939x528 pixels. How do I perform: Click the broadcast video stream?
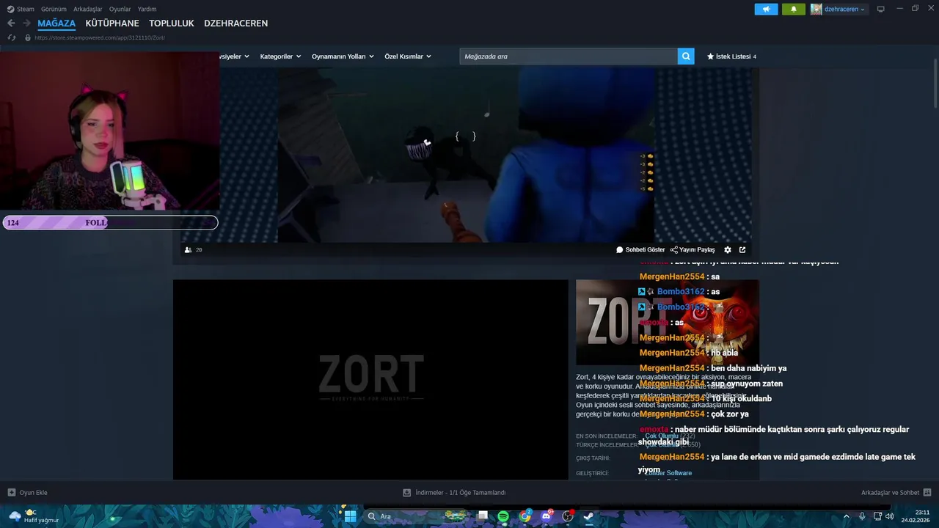466,154
